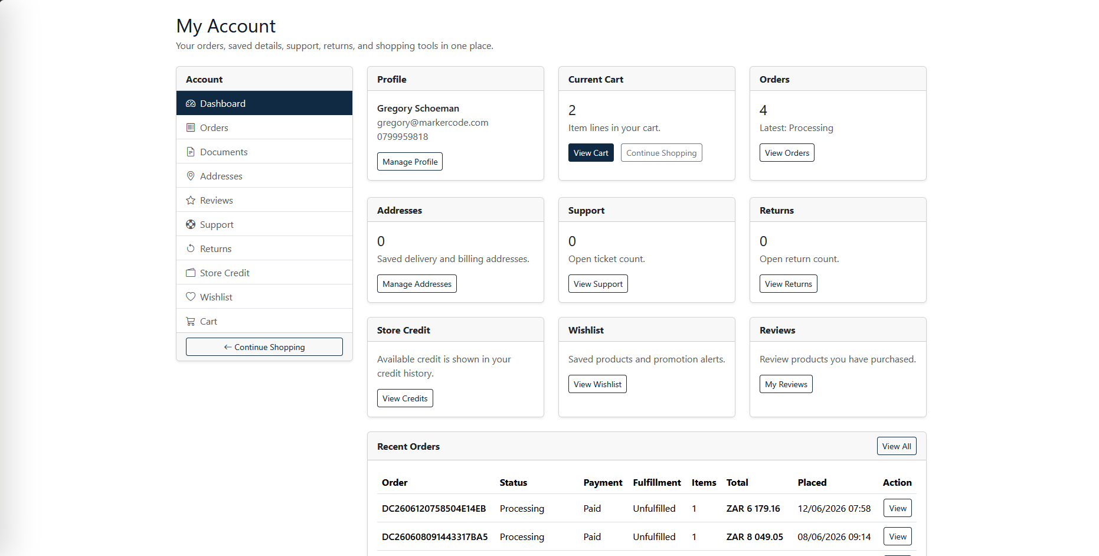Click the Payment column header
1099x556 pixels.
(x=603, y=482)
